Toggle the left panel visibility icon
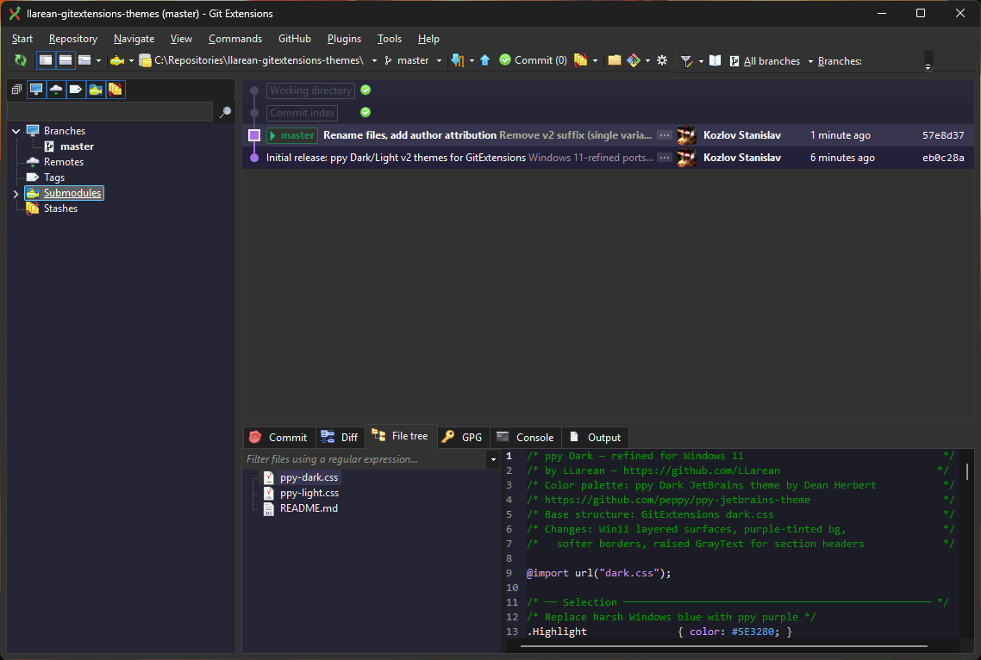 [46, 60]
